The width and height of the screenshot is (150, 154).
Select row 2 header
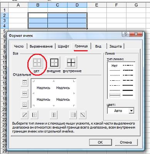(4, 15)
